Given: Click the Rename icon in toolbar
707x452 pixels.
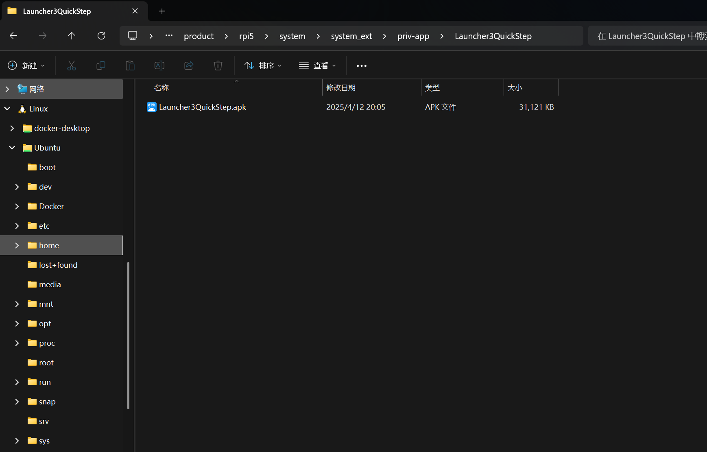Looking at the screenshot, I should pos(159,66).
